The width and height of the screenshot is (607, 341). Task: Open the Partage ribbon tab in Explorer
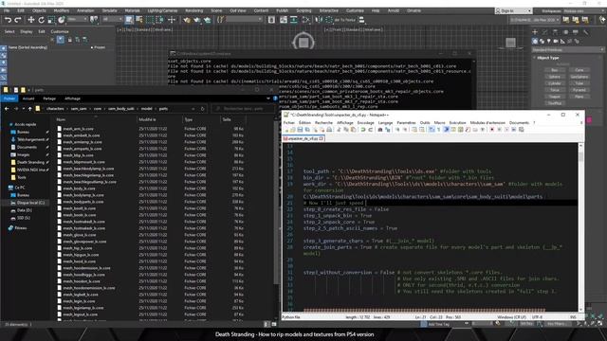[49, 99]
